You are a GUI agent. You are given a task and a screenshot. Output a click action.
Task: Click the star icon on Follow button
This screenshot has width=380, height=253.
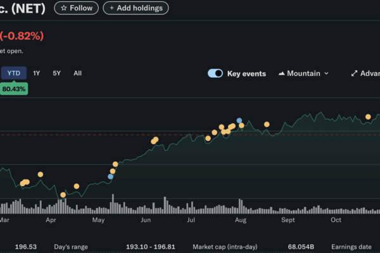[63, 8]
